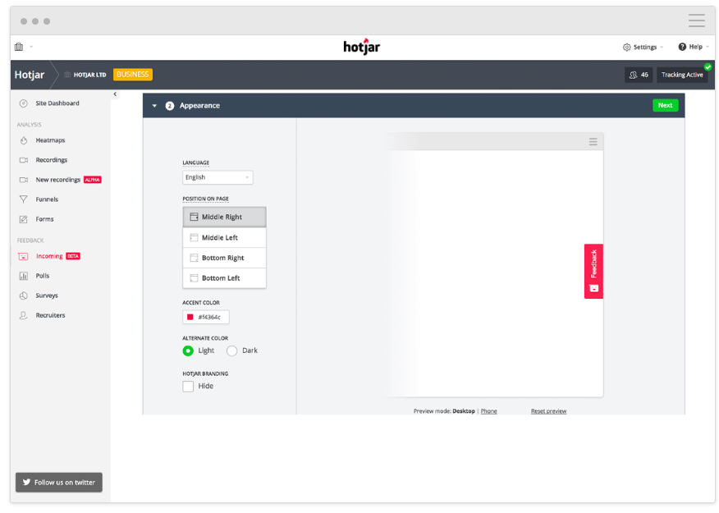
Task: Click the organization building icon in top bar
Action: click(19, 47)
